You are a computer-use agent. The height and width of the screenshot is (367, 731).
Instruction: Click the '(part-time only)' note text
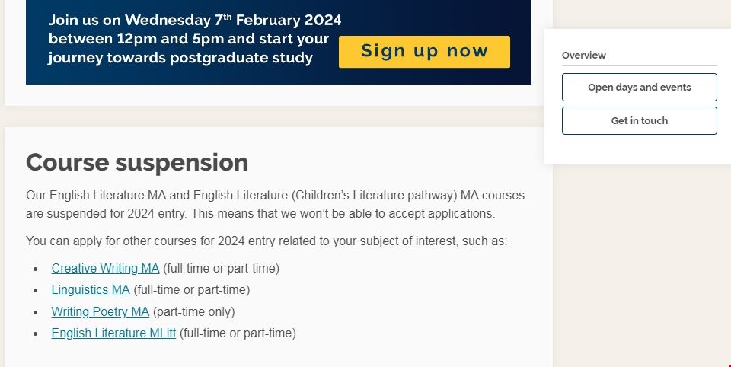194,311
